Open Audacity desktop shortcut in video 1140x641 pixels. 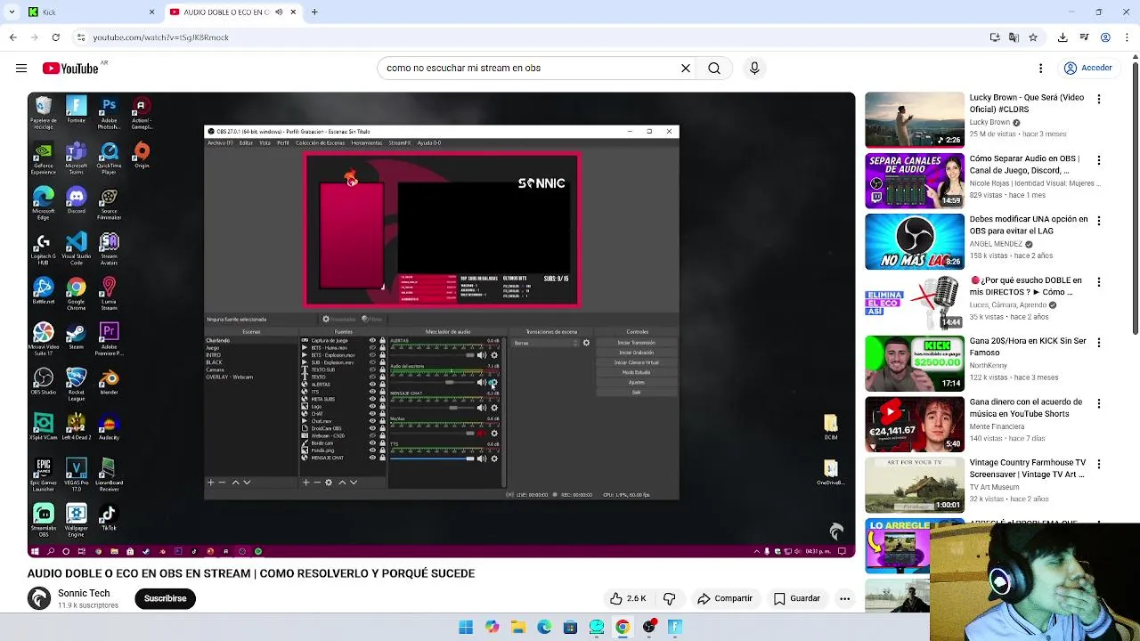[109, 426]
